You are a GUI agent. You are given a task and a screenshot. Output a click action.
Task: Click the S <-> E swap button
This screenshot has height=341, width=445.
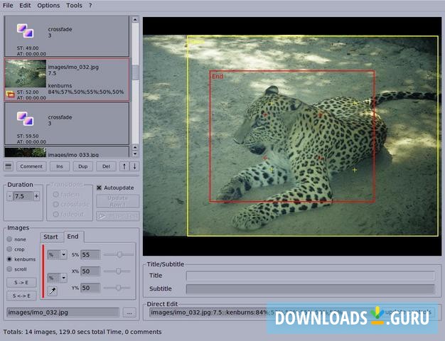[21, 296]
